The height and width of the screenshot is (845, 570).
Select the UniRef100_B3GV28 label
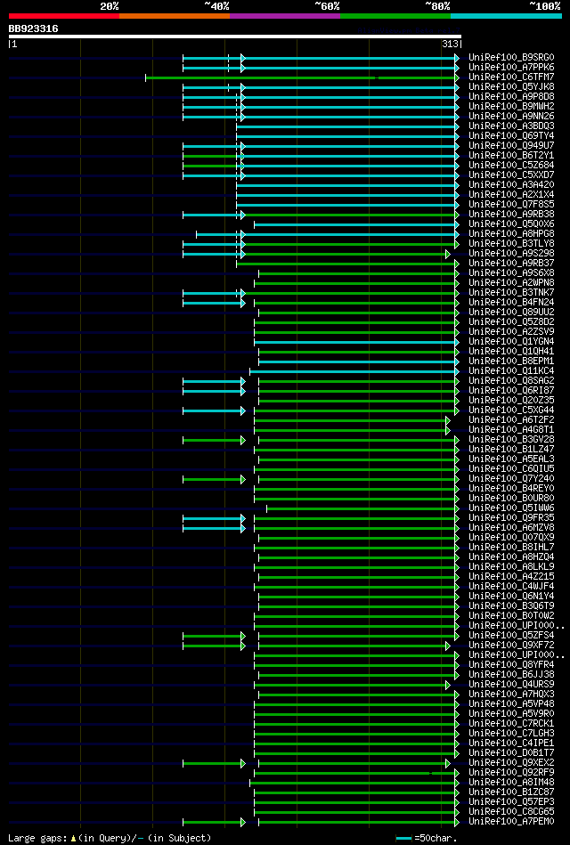[x=512, y=440]
